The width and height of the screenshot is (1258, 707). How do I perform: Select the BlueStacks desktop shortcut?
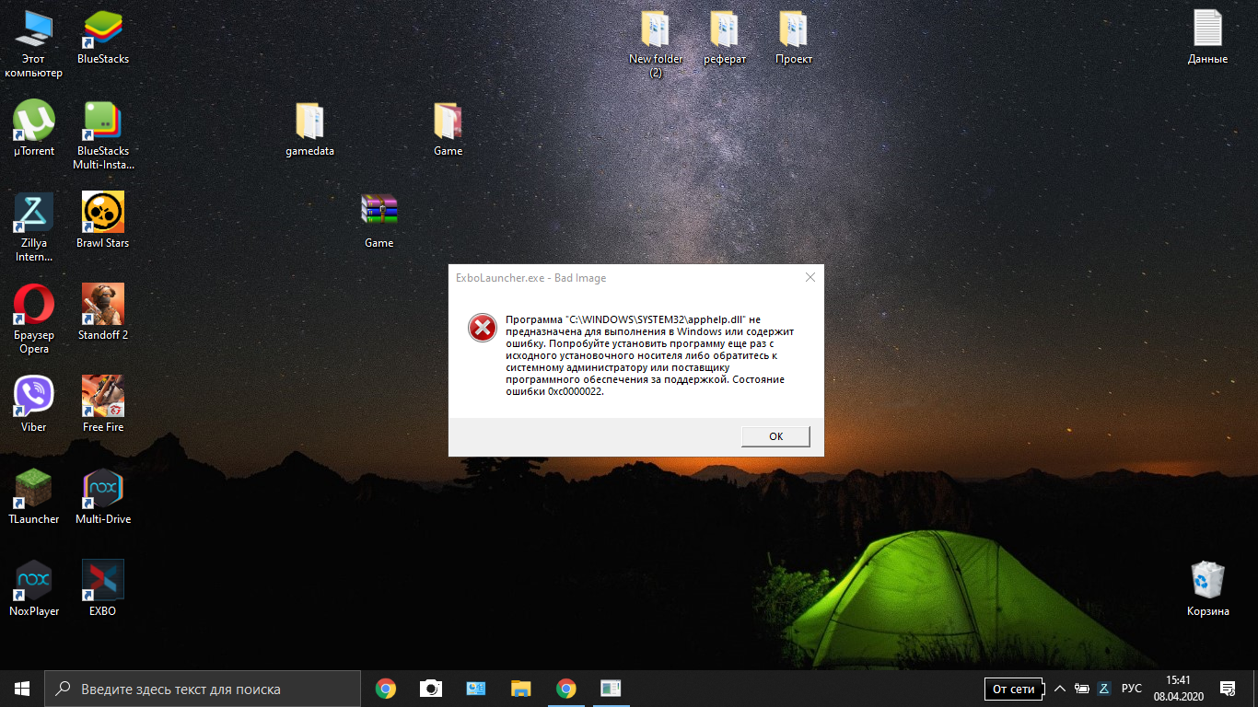[103, 37]
